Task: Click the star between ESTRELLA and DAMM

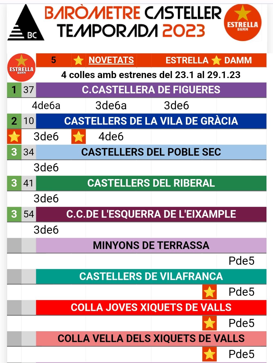Action: coord(216,60)
